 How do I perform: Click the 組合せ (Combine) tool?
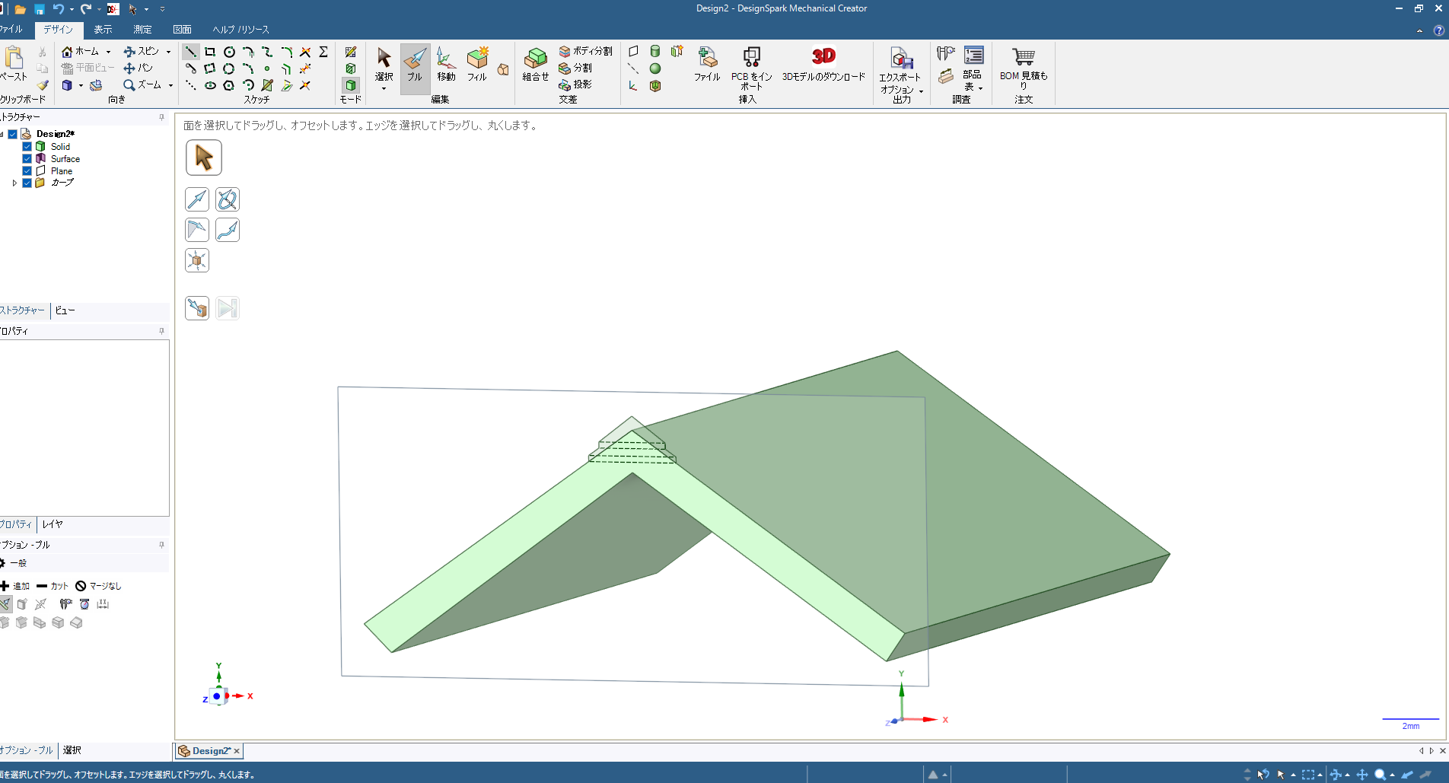535,65
